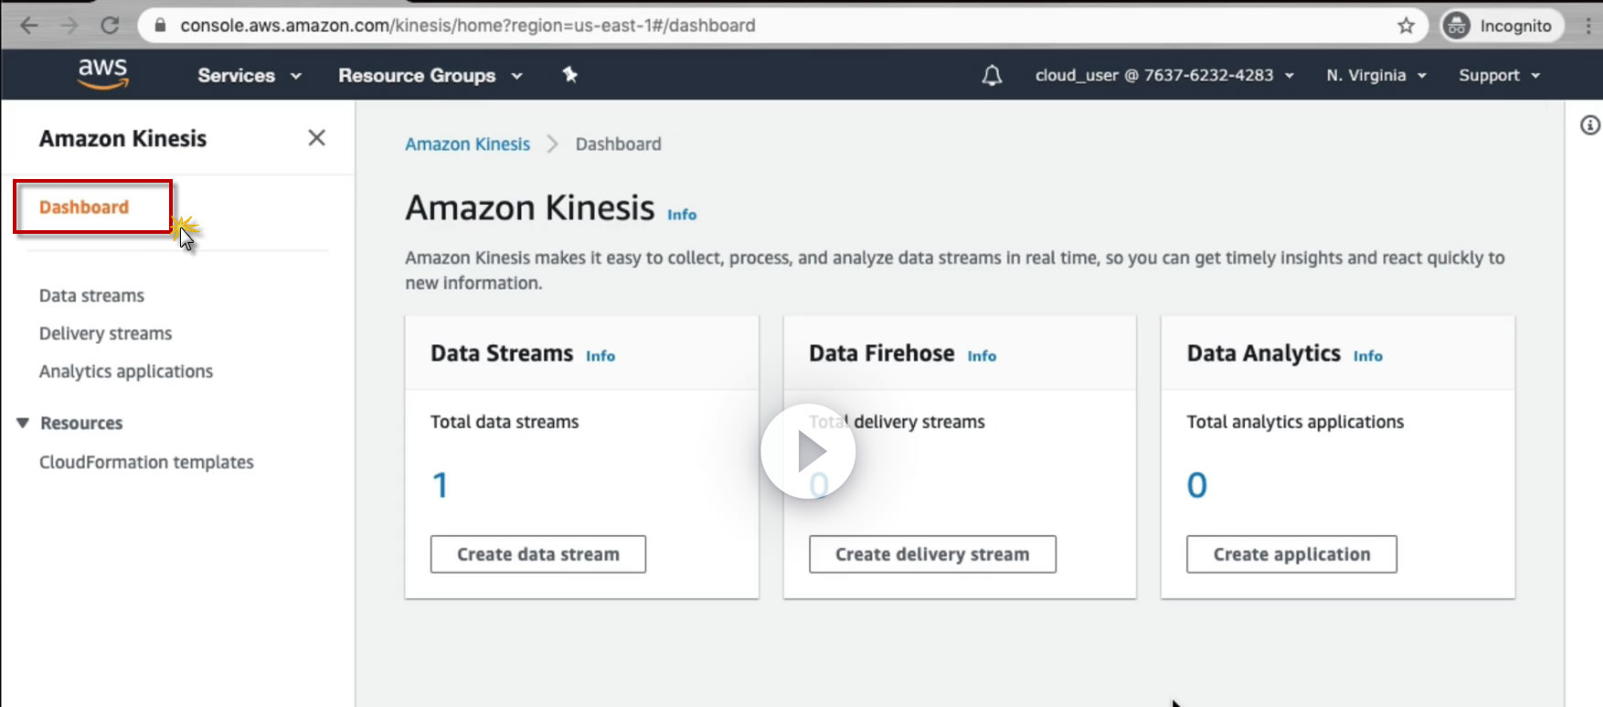
Task: Click the info circle icon at right edge
Action: click(1590, 126)
